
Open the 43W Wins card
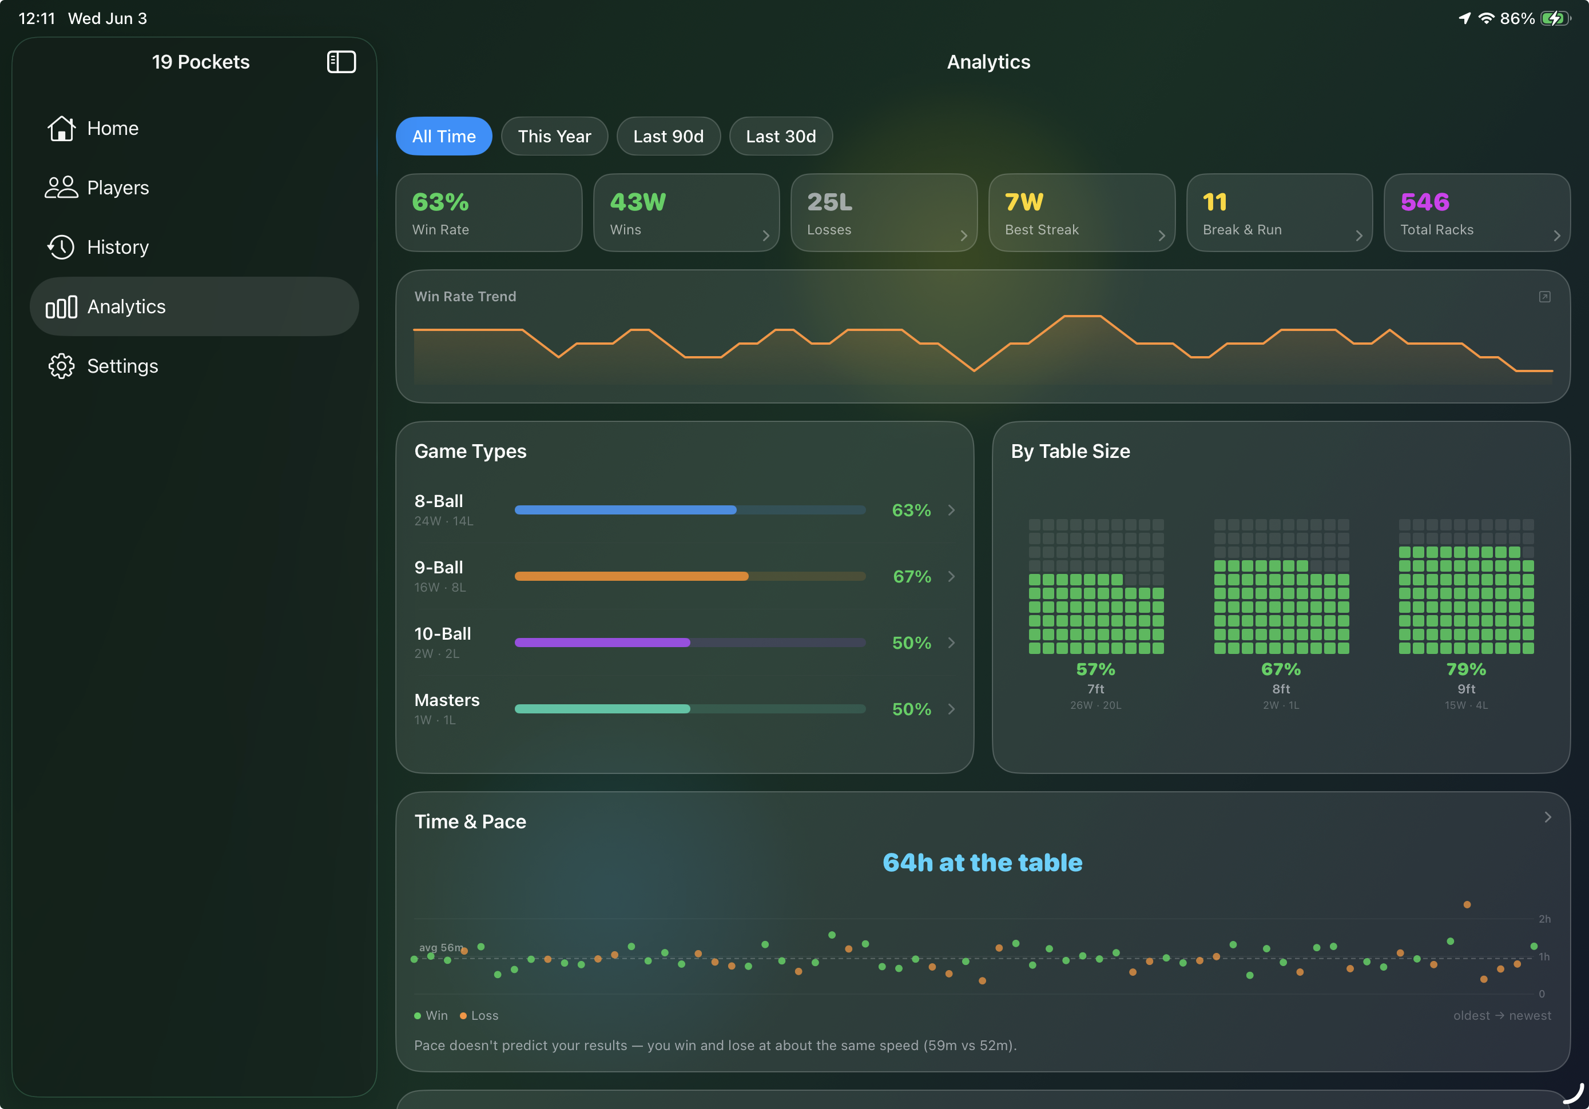point(686,213)
